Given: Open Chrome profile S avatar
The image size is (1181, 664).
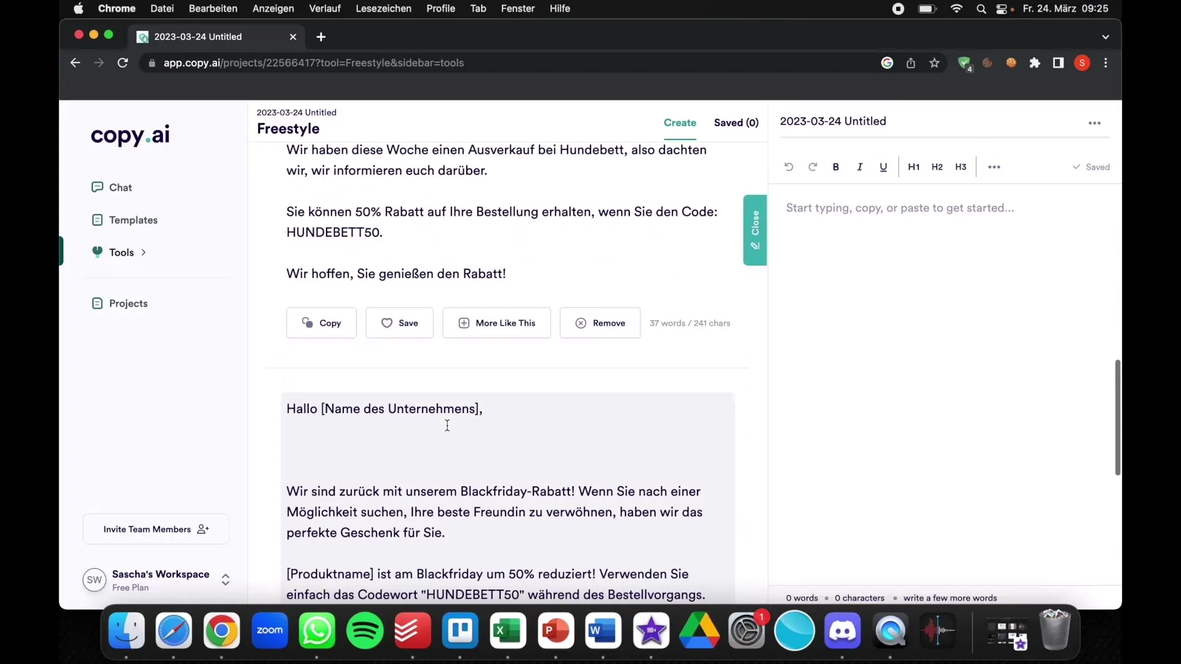Looking at the screenshot, I should 1082,63.
